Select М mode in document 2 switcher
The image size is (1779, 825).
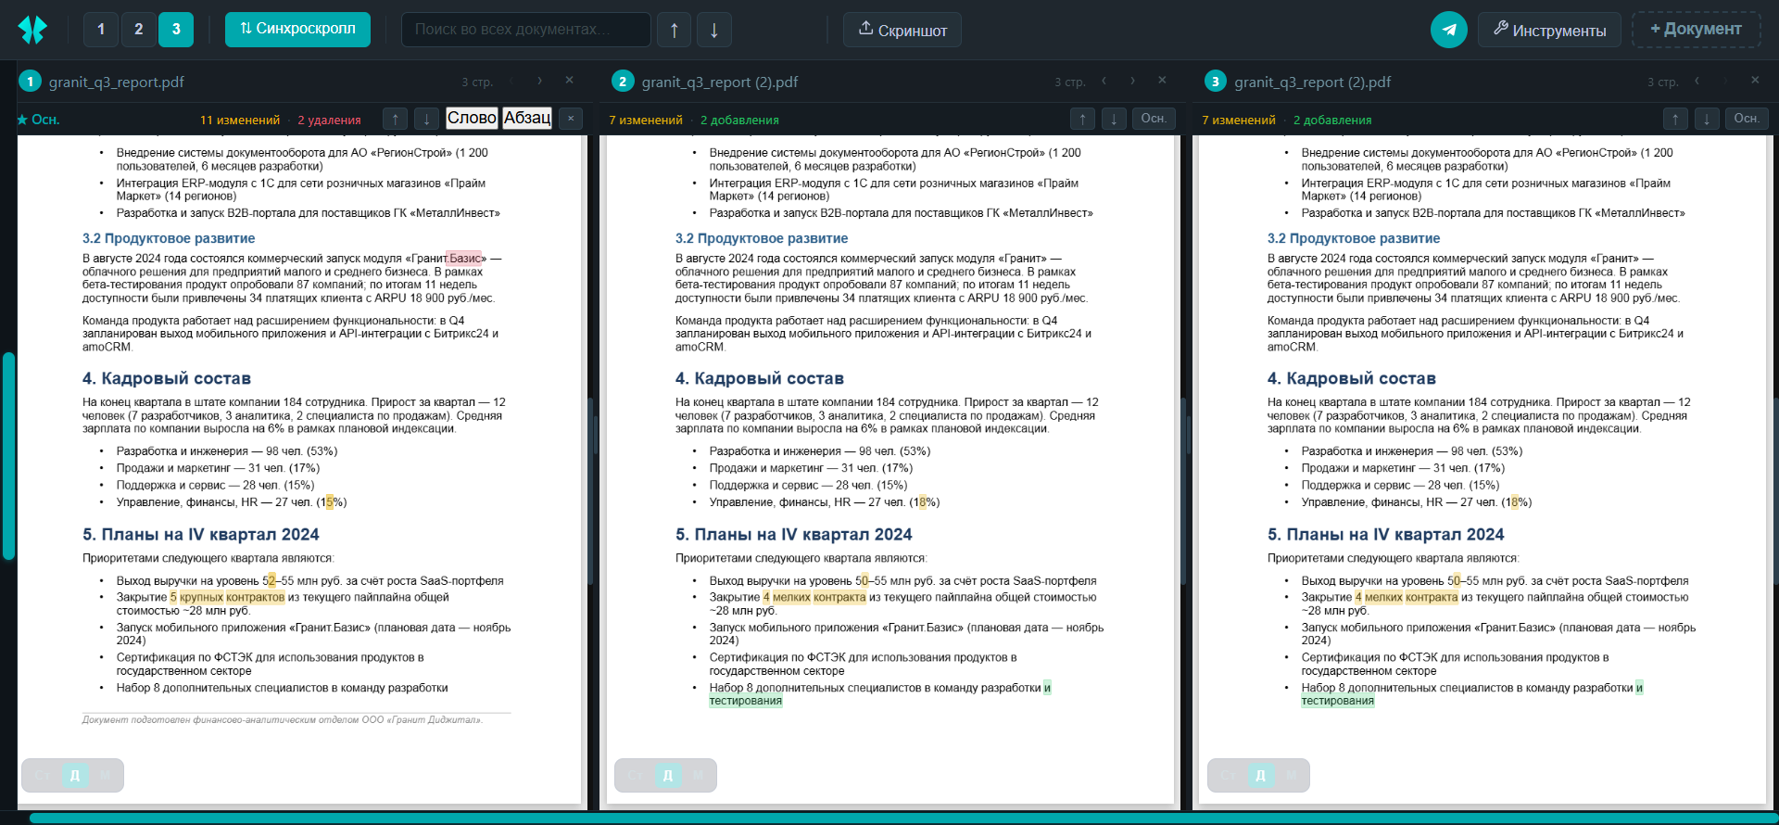(x=699, y=775)
